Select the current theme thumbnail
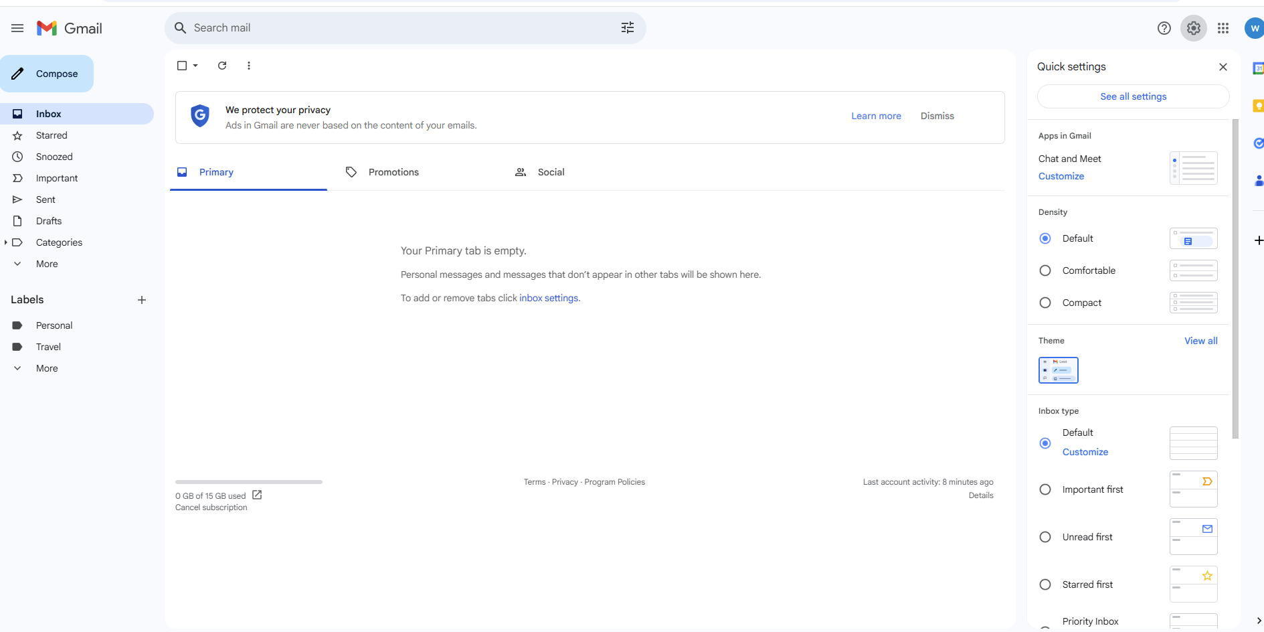The width and height of the screenshot is (1264, 632). [1058, 370]
